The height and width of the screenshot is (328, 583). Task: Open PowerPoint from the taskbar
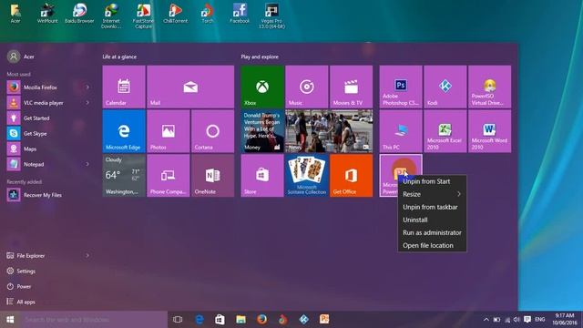click(324, 320)
